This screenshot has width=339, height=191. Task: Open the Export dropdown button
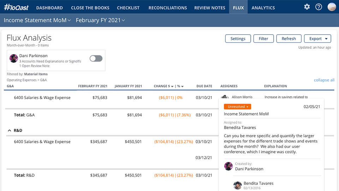pyautogui.click(x=317, y=39)
